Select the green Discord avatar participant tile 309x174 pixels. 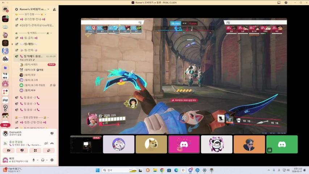pyautogui.click(x=282, y=144)
